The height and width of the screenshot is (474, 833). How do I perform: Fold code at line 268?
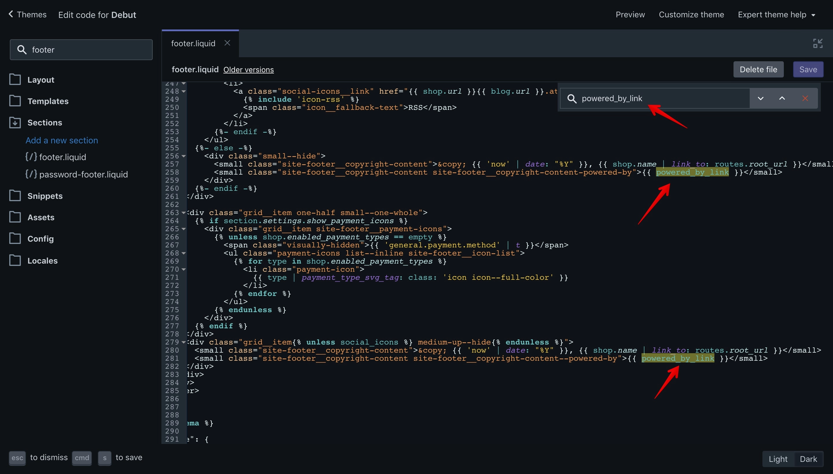[183, 253]
